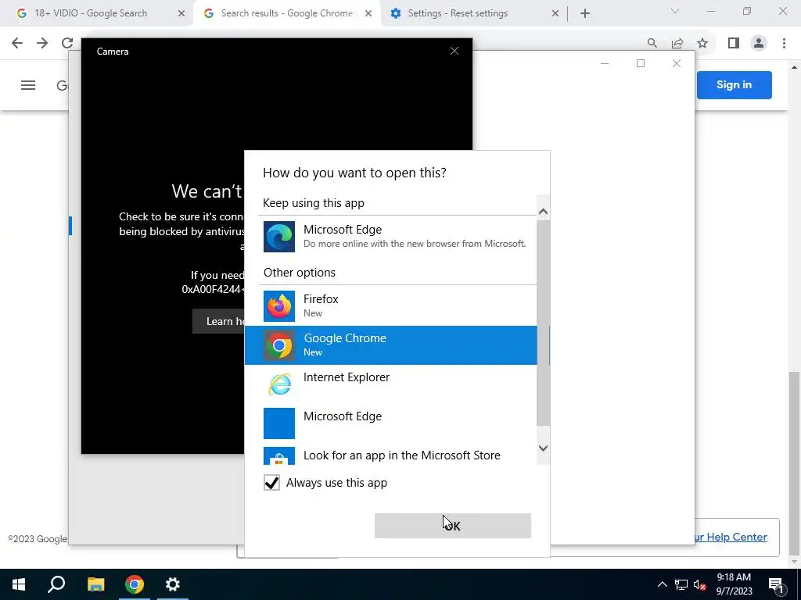Viewport: 801px width, 600px height.
Task: Open the network icon in system tray
Action: pos(681,584)
